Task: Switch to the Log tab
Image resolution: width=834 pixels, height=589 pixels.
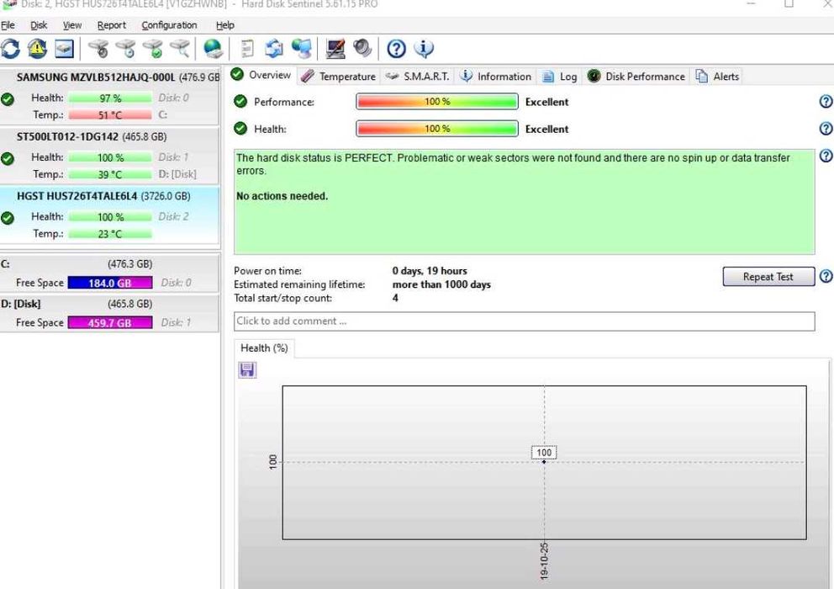Action: (560, 77)
